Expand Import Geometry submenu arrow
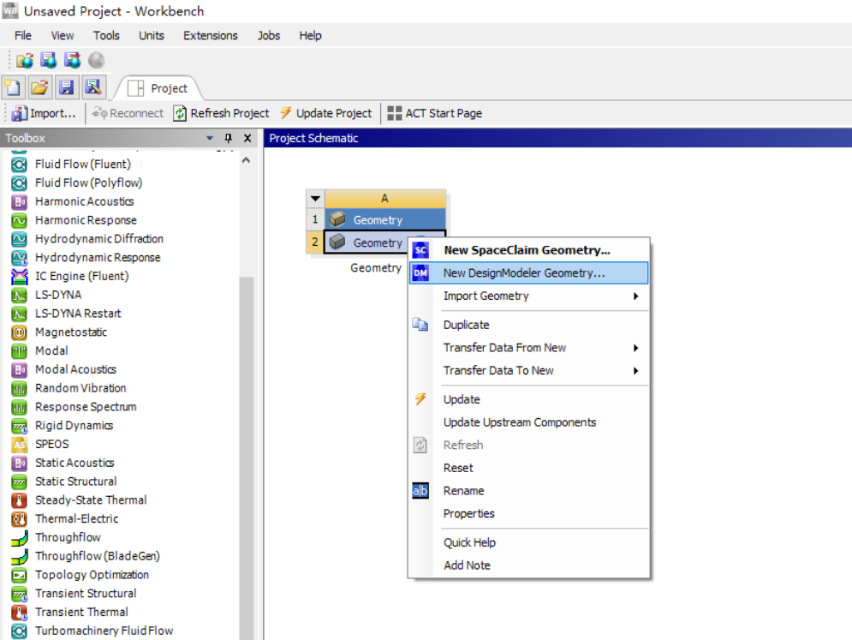Viewport: 852px width, 640px height. tap(635, 296)
